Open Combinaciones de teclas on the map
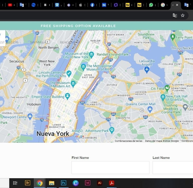The image size is (193, 188). 128,141
